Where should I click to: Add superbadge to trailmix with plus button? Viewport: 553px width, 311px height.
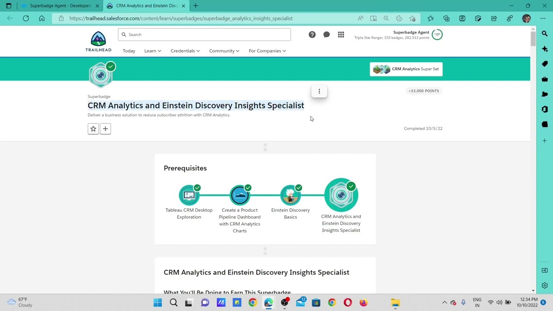[105, 129]
